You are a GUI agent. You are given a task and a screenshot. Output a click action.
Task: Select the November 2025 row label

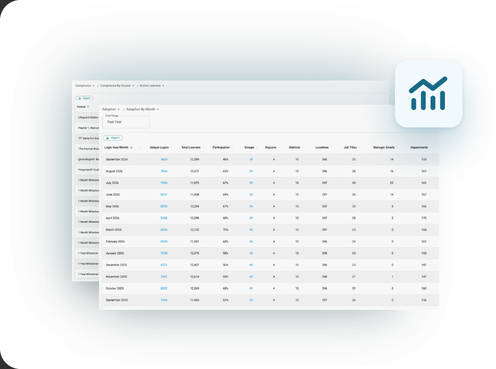tap(116, 276)
